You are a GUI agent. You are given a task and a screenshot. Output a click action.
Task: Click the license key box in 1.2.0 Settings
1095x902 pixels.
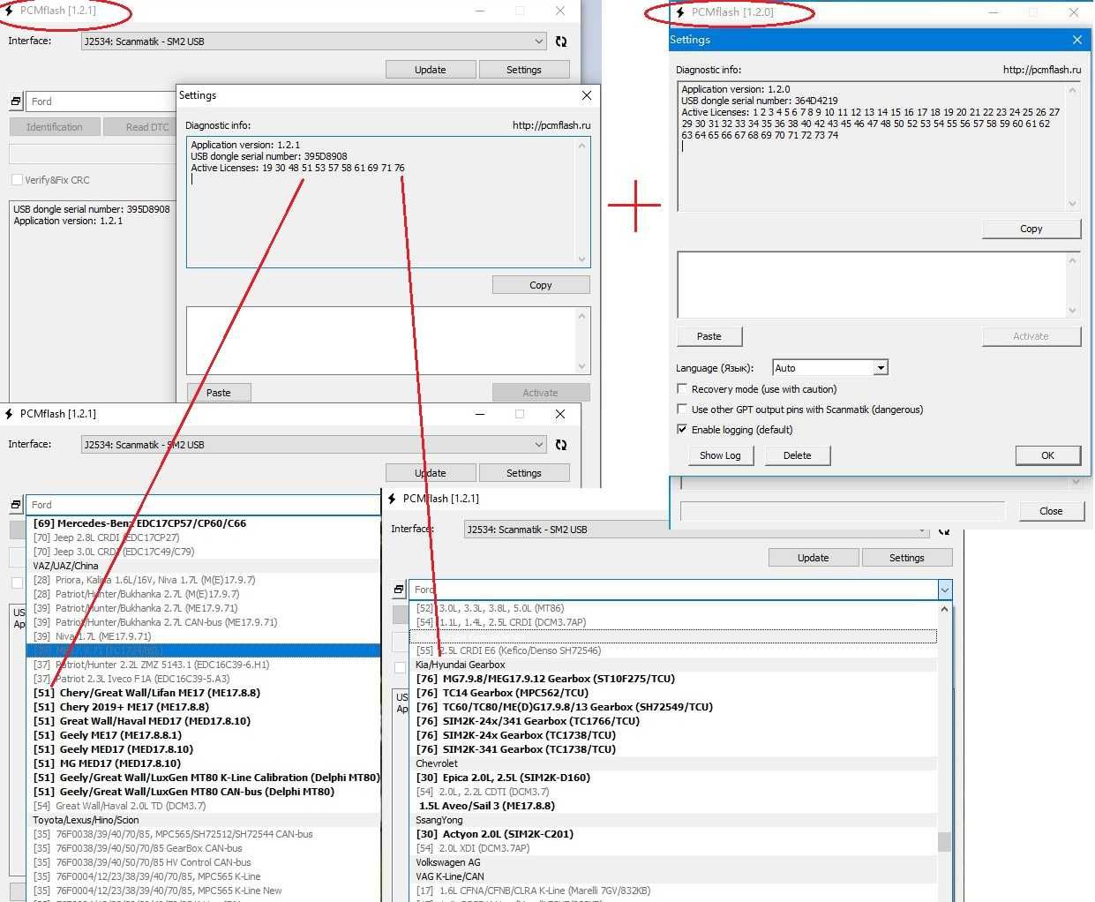point(878,285)
